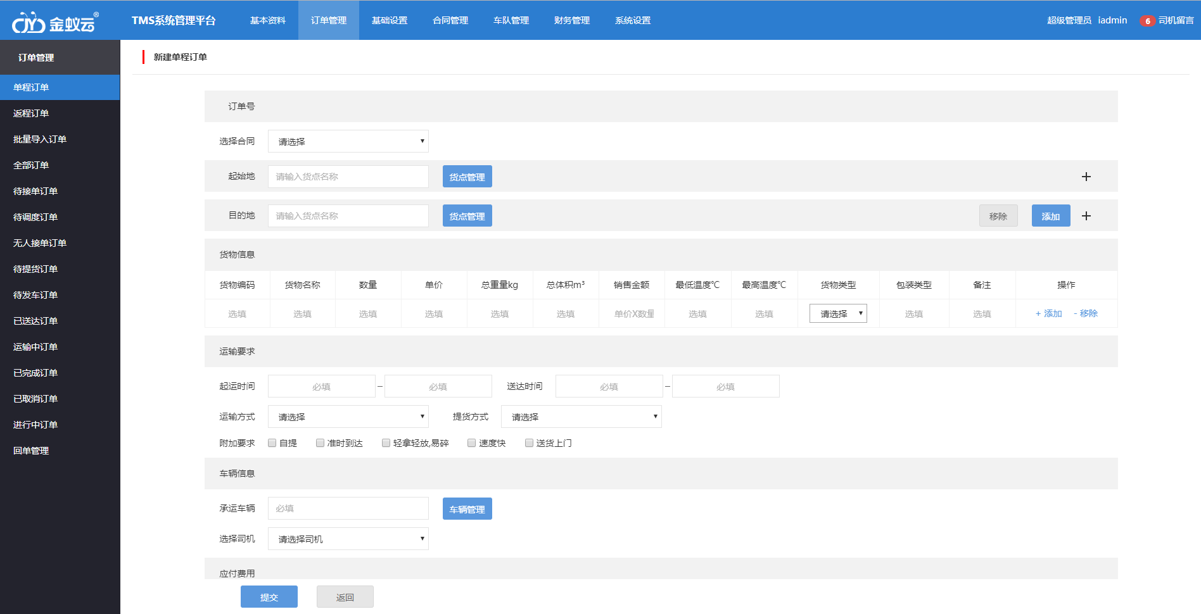Image resolution: width=1201 pixels, height=614 pixels.
Task: Select 待接单订单 in sidebar
Action: (x=60, y=191)
